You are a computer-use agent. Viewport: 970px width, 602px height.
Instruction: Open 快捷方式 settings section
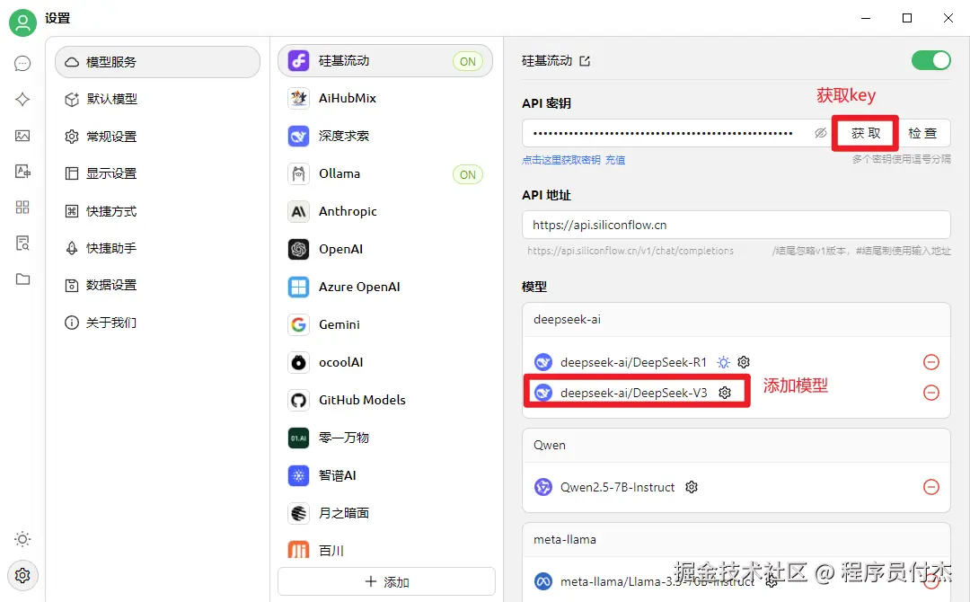tap(158, 211)
